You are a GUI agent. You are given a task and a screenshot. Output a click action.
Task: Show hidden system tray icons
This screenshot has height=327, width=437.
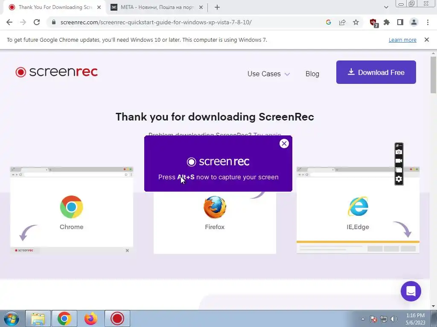tap(363, 319)
